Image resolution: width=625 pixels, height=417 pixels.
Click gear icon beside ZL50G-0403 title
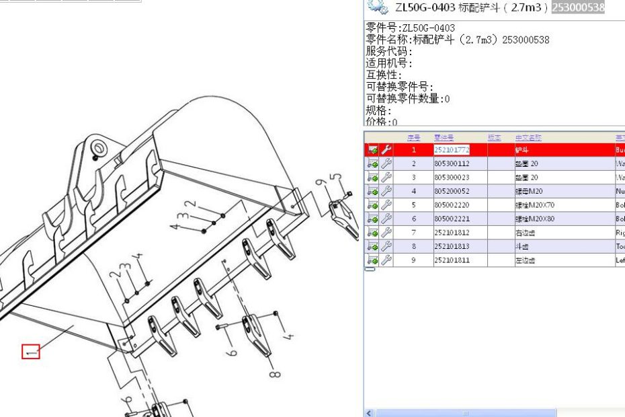point(378,7)
